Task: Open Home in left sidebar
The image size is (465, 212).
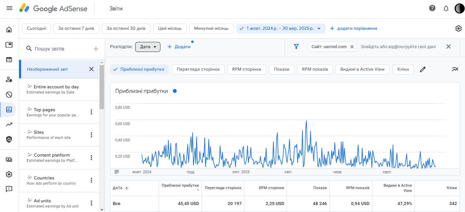Action: coord(9,30)
